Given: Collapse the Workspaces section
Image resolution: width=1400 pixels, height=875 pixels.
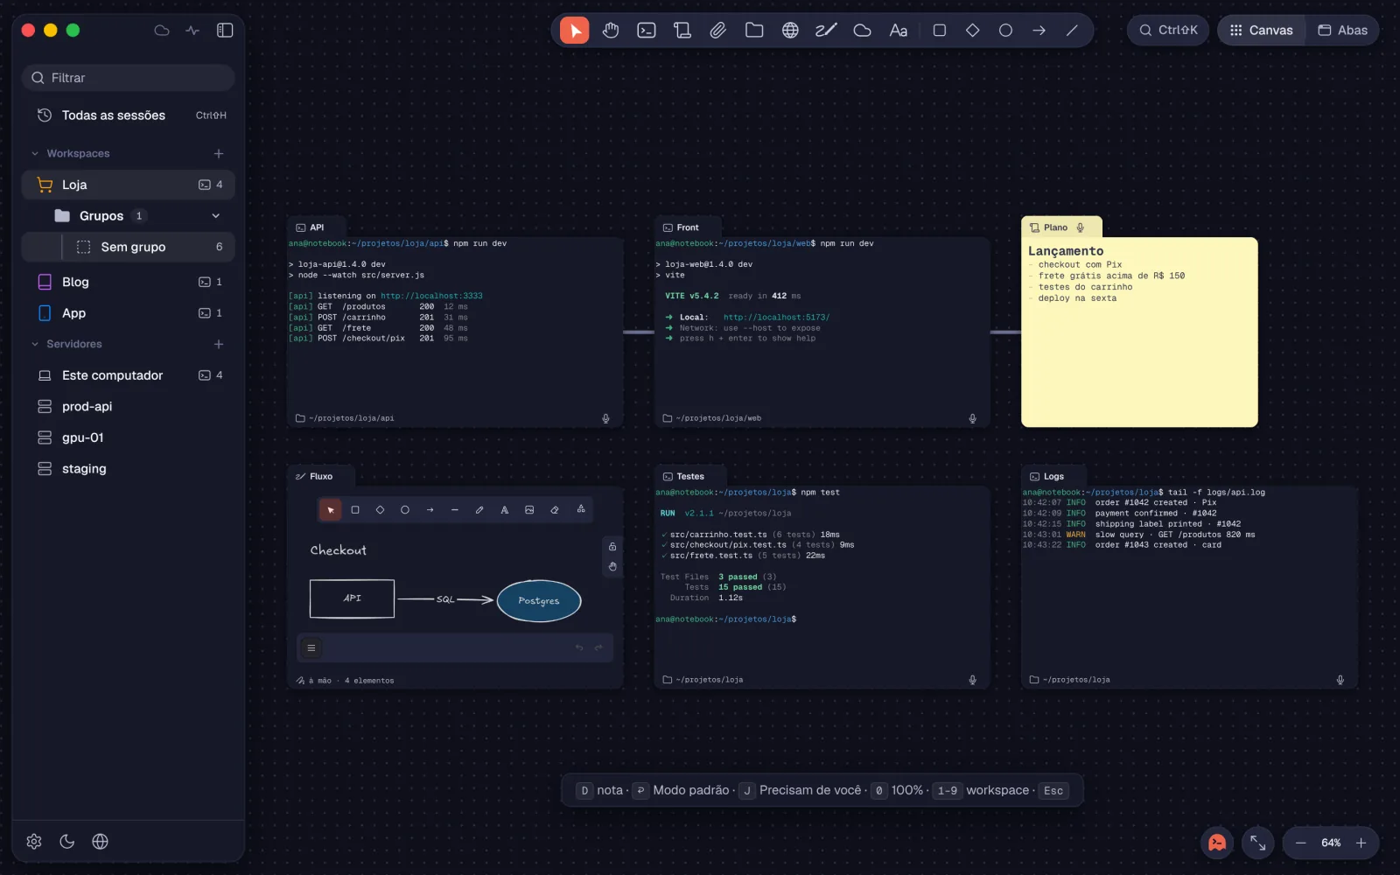Looking at the screenshot, I should (35, 154).
